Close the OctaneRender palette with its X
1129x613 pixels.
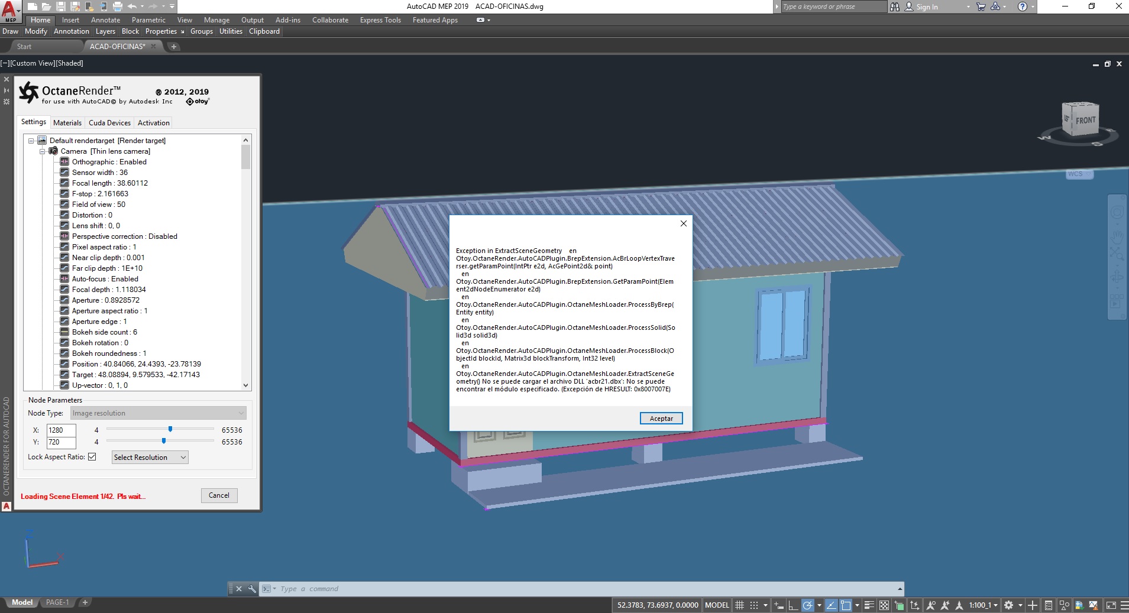[7, 79]
